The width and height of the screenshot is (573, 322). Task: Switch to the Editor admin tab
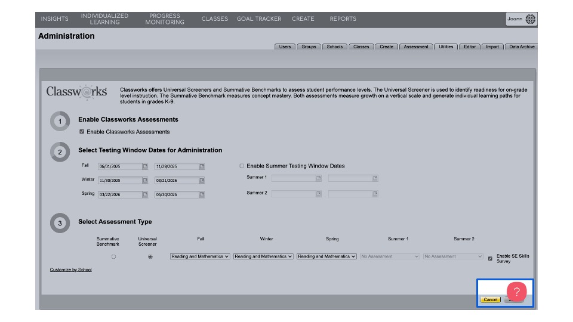pos(470,47)
